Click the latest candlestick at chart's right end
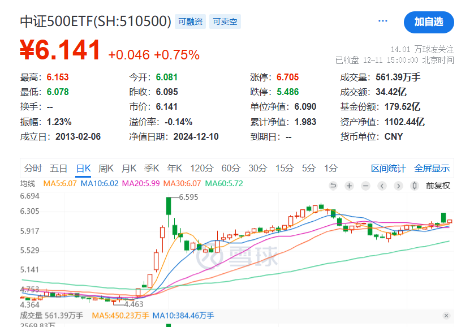 tap(450, 221)
